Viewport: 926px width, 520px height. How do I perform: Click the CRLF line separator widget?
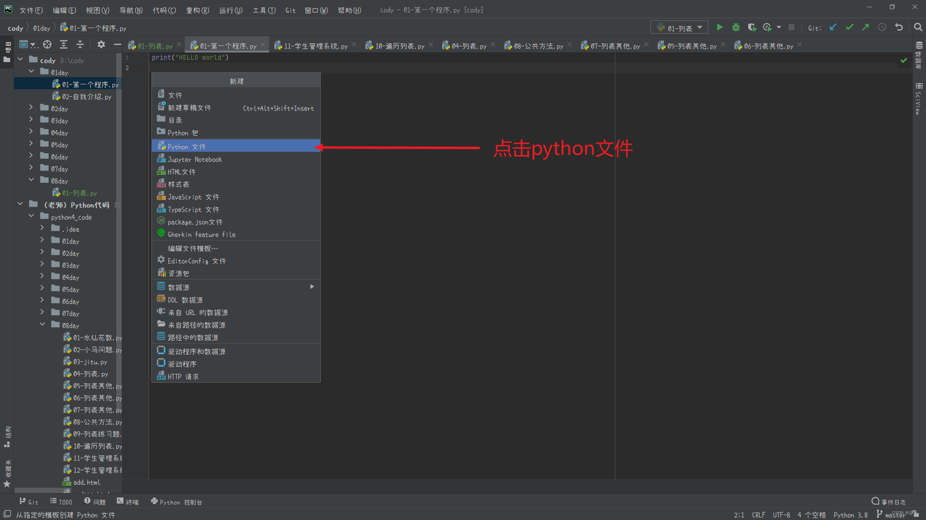click(x=758, y=515)
